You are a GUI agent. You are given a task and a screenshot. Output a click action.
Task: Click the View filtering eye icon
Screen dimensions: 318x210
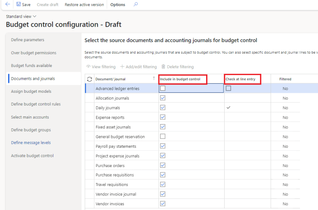pos(88,67)
